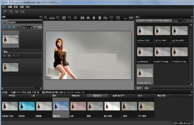Click the refresh/reset arrows icon in top toolbar
Screen dimensions: 194x125
click(x=4, y=12)
